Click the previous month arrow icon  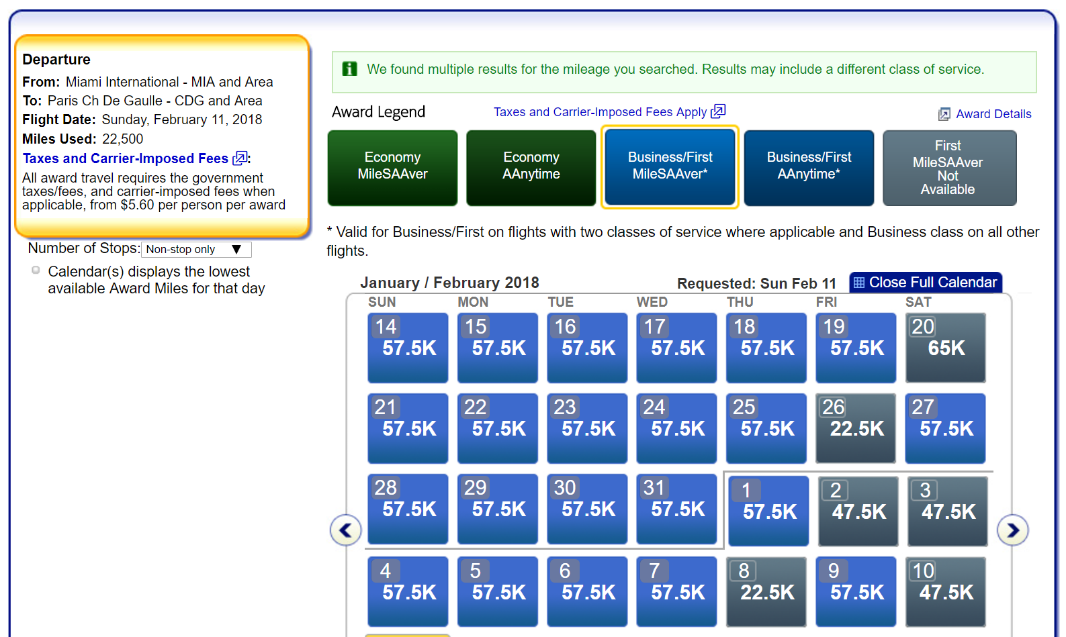point(345,530)
